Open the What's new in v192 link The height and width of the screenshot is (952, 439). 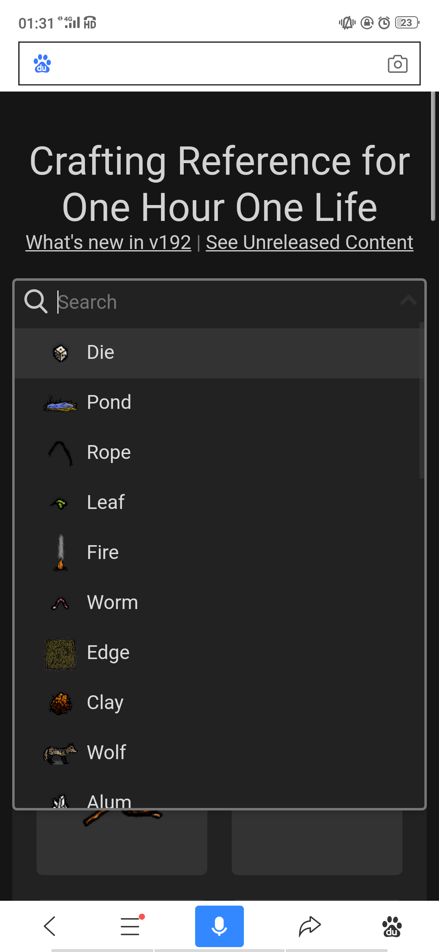pyautogui.click(x=108, y=242)
